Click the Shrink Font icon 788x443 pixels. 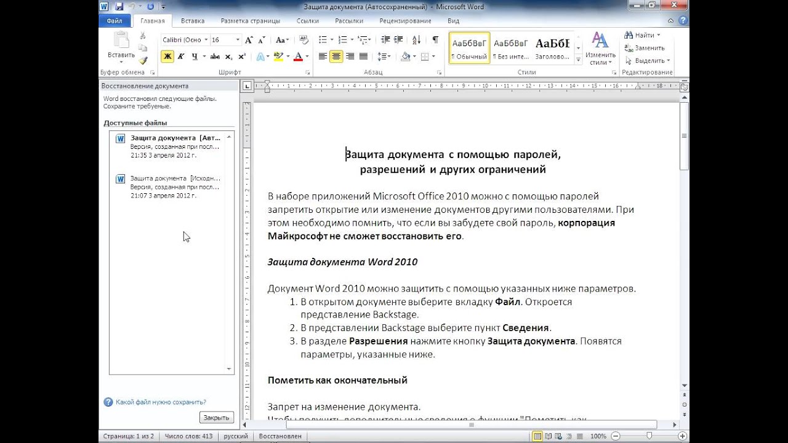point(262,40)
